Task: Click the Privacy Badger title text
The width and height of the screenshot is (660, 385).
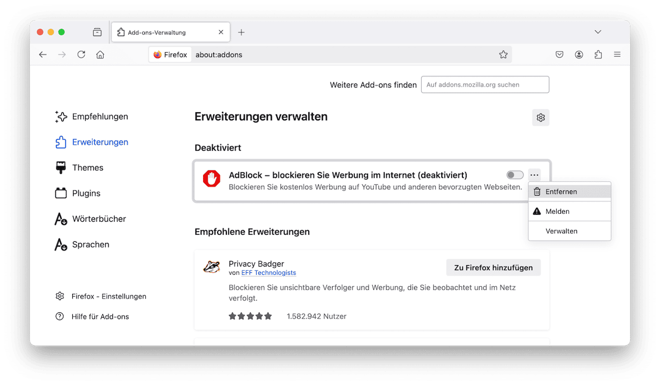Action: [x=256, y=264]
